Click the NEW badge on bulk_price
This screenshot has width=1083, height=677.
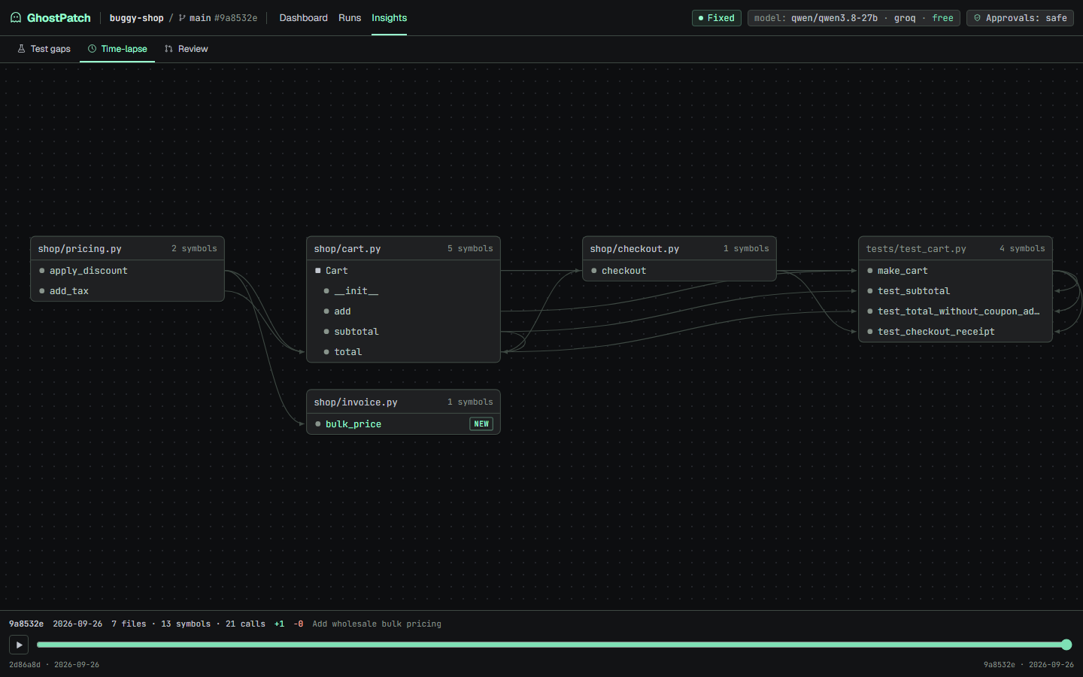click(x=481, y=424)
